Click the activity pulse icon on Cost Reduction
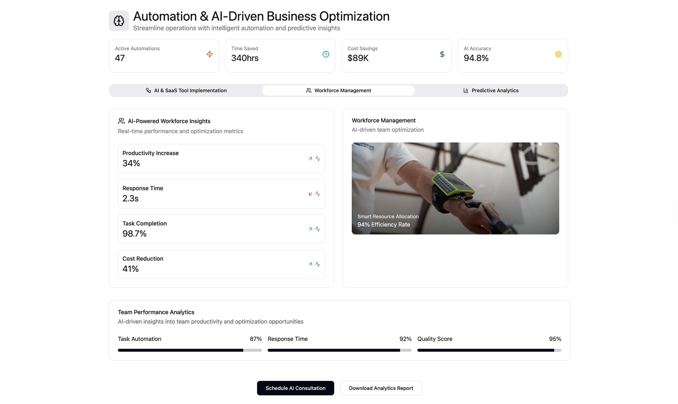Viewport: 678px width, 404px height. pyautogui.click(x=318, y=264)
